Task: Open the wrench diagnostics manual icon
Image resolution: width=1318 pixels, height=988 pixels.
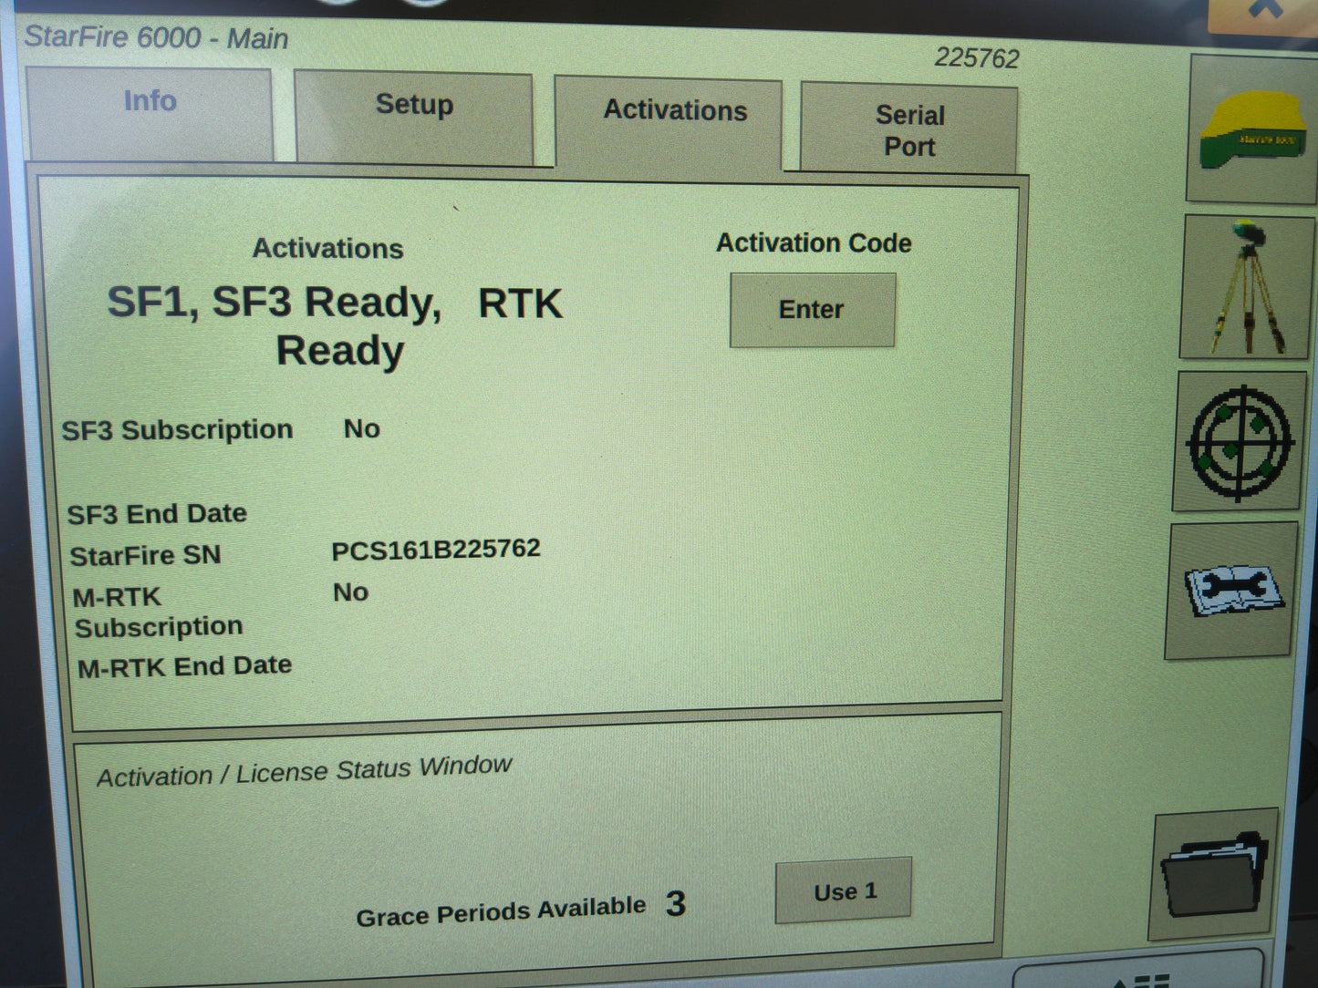Action: (1231, 590)
